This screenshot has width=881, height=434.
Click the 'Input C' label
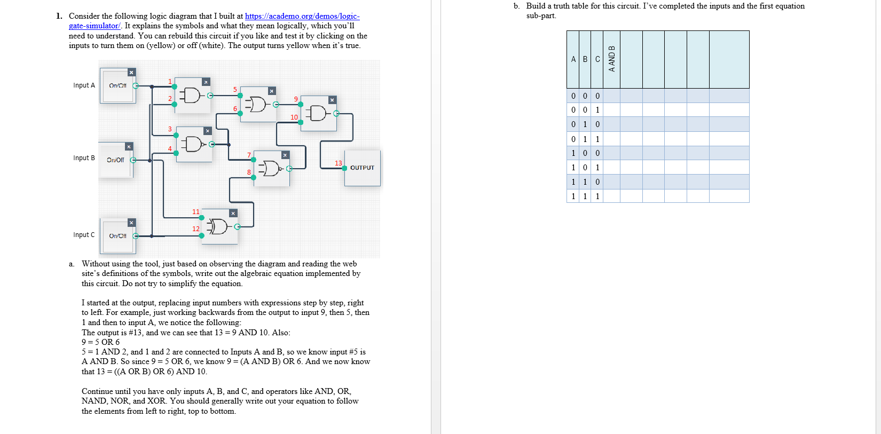[x=84, y=235]
